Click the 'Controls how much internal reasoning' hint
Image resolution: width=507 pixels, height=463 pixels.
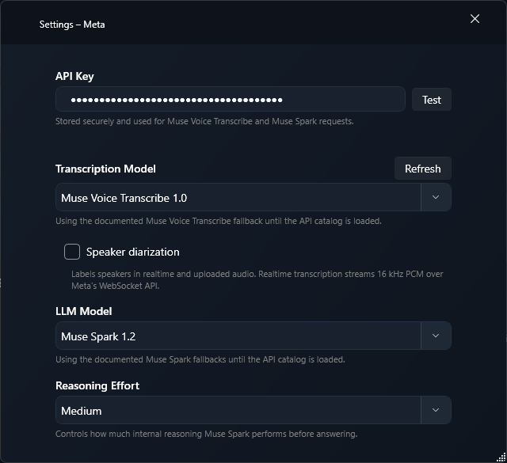[206, 434]
